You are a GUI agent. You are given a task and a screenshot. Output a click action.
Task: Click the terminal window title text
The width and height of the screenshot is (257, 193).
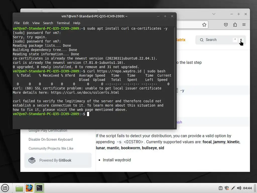(x=94, y=16)
